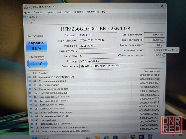Click the Буква тома field C:
The image size is (186, 139).
pyautogui.click(x=98, y=56)
